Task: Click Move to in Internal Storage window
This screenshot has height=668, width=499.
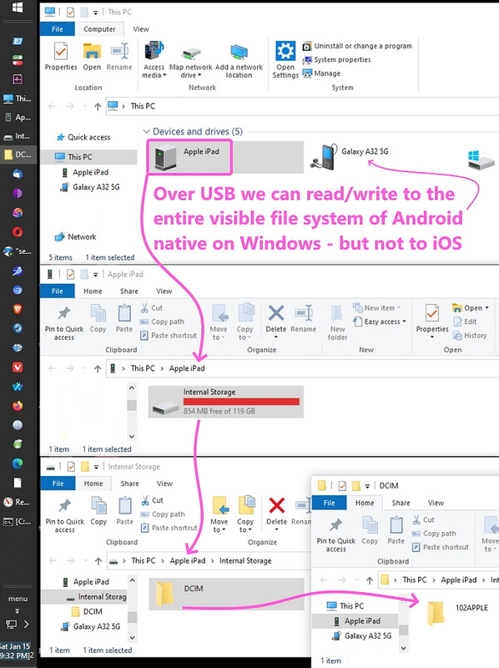Action: pos(219,514)
